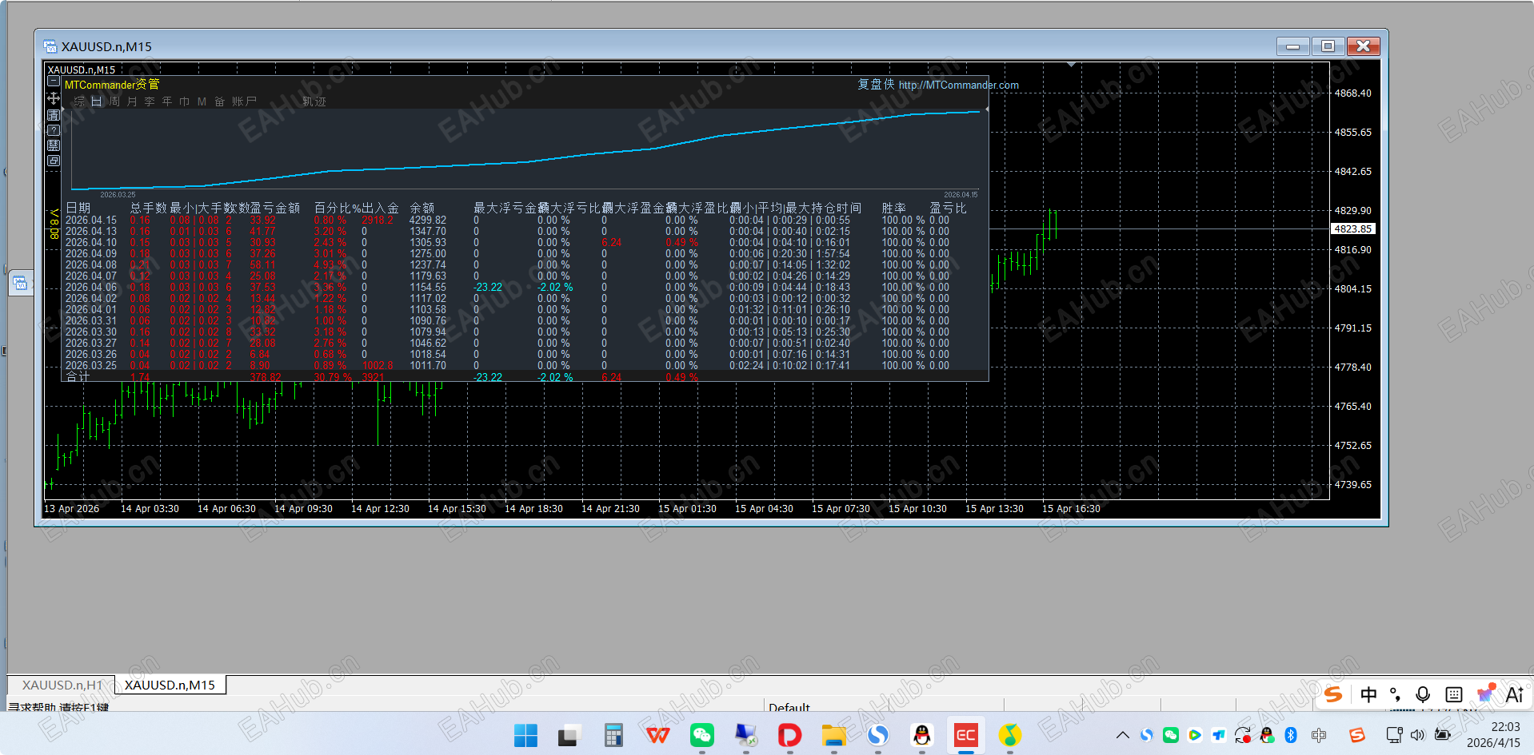The width and height of the screenshot is (1534, 755).
Task: Toggle punctuation mode on Sogou IME bar
Action: coord(1396,695)
